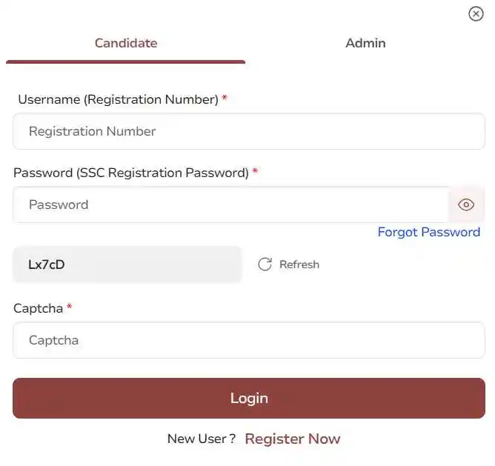Open the Register Now link
The image size is (495, 466).
point(293,439)
